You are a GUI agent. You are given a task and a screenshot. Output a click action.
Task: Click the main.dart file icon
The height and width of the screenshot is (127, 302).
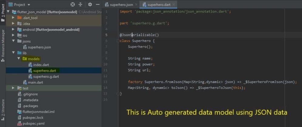pos(25,83)
